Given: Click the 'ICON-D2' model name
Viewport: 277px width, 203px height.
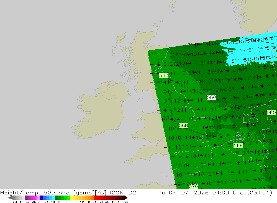Looking at the screenshot, I should pos(123,193).
